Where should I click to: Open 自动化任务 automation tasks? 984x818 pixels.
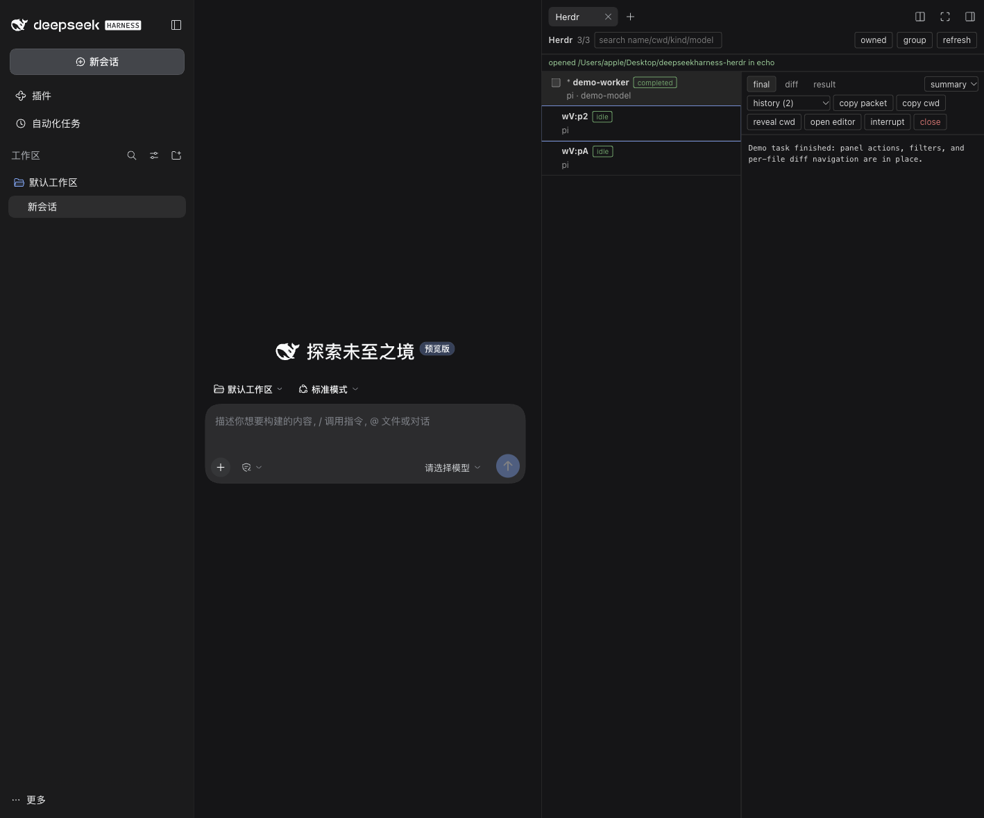[x=97, y=123]
